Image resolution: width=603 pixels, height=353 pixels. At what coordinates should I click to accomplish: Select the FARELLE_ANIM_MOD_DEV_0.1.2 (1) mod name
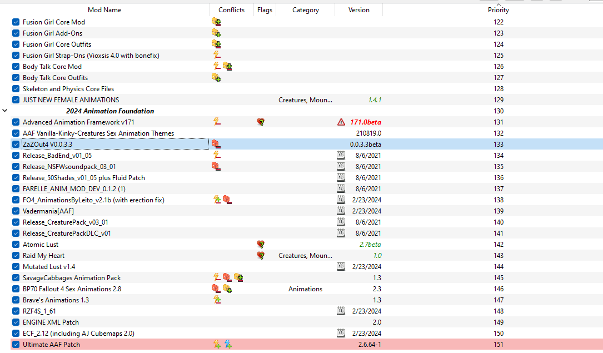(x=74, y=189)
